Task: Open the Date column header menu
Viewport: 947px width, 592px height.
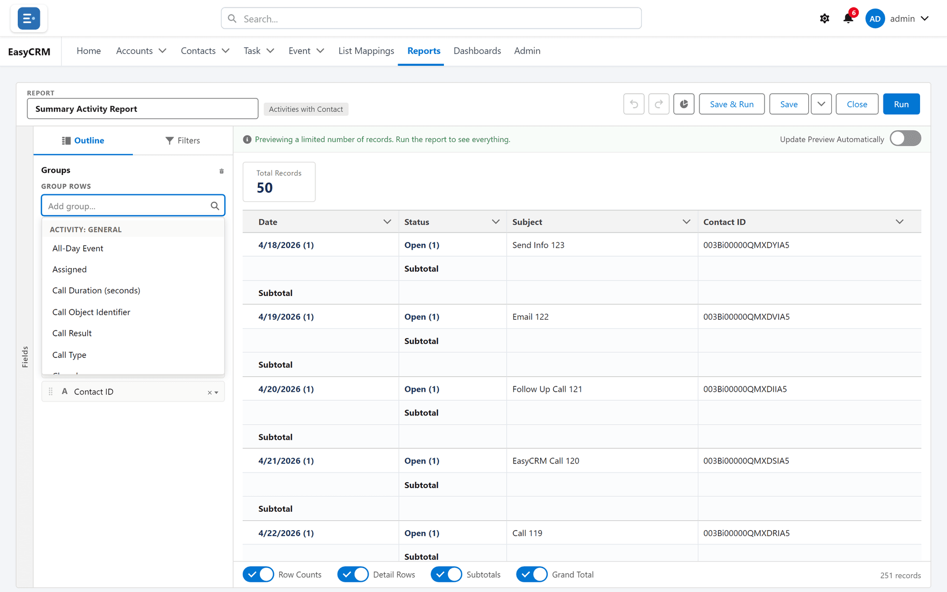Action: coord(387,222)
